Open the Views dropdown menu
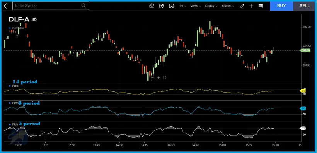 (196, 6)
